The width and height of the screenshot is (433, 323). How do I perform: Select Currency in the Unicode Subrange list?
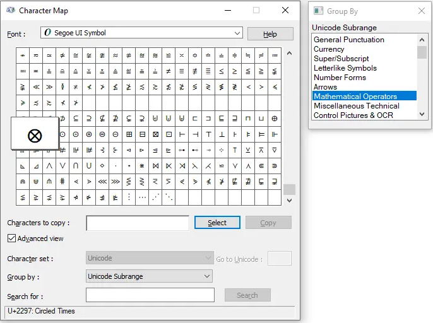click(329, 49)
